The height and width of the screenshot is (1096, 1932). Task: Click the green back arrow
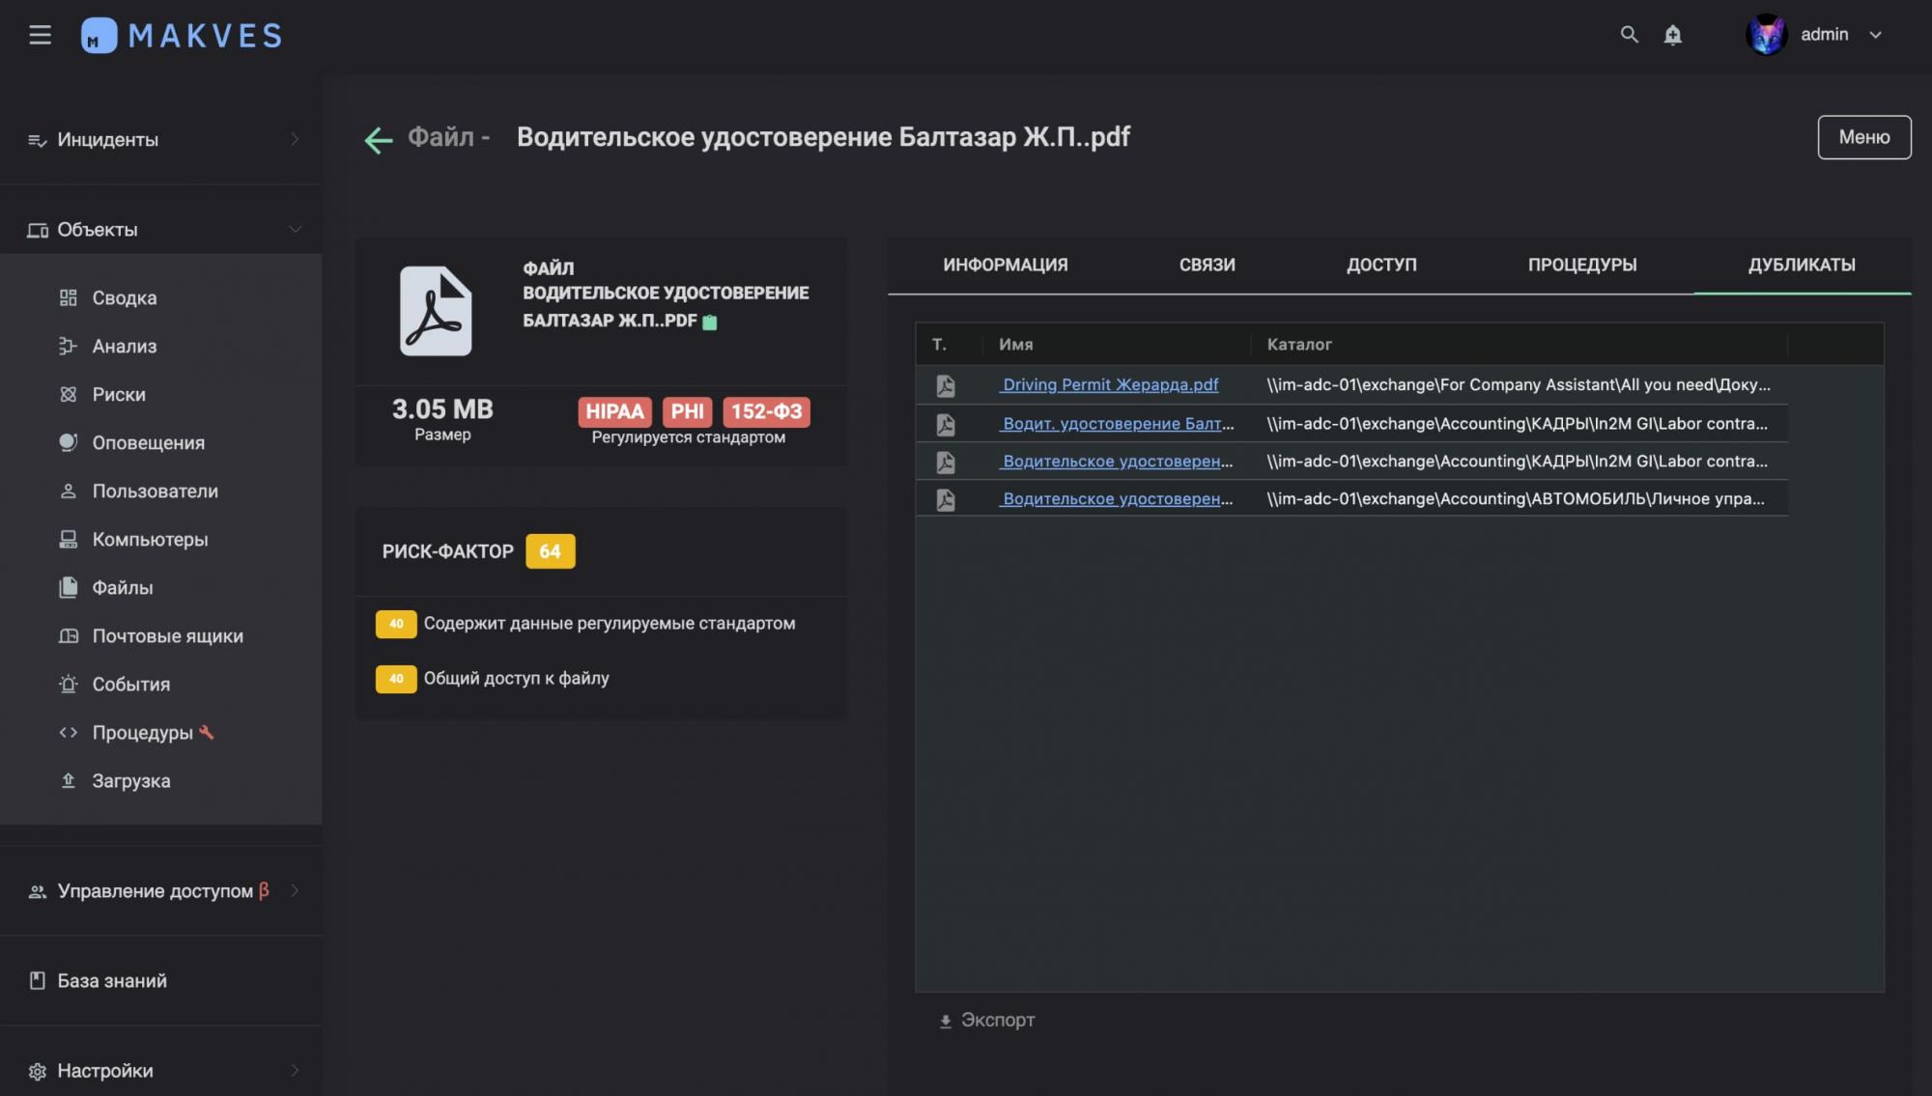coord(378,140)
